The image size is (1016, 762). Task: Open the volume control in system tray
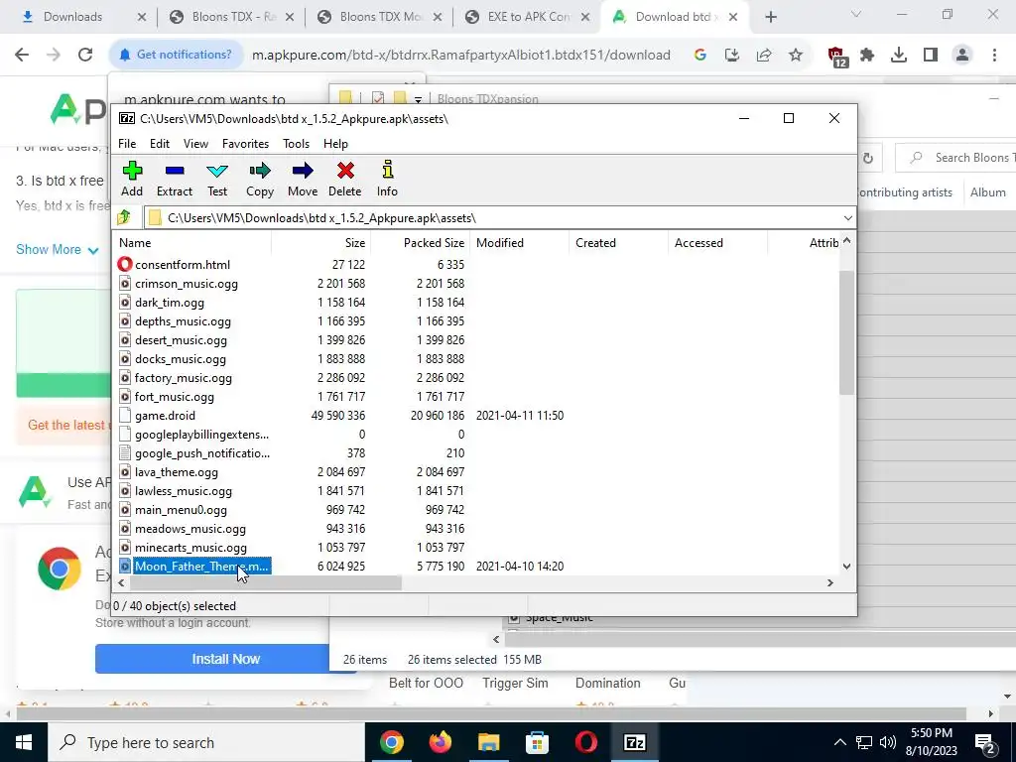pyautogui.click(x=888, y=742)
